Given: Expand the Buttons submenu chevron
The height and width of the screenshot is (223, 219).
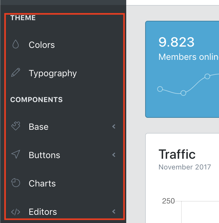Looking at the screenshot, I should click(114, 155).
